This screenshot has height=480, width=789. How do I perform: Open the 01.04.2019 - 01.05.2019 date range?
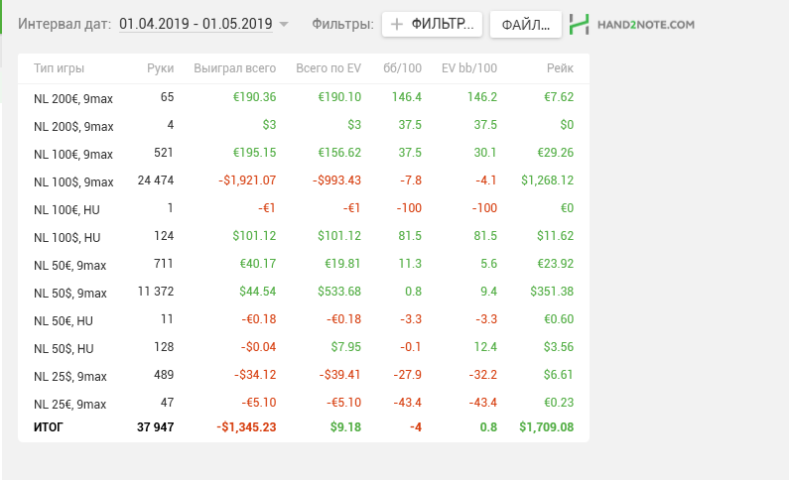(x=196, y=24)
